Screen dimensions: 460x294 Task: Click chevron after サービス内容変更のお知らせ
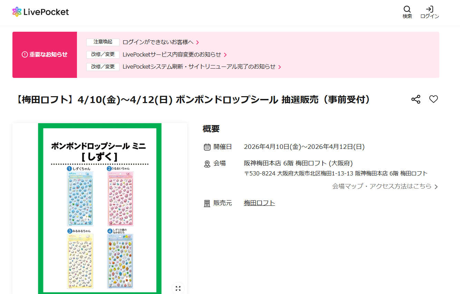(225, 55)
